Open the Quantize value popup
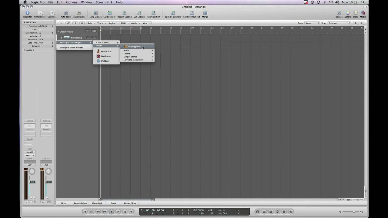 pos(45,26)
